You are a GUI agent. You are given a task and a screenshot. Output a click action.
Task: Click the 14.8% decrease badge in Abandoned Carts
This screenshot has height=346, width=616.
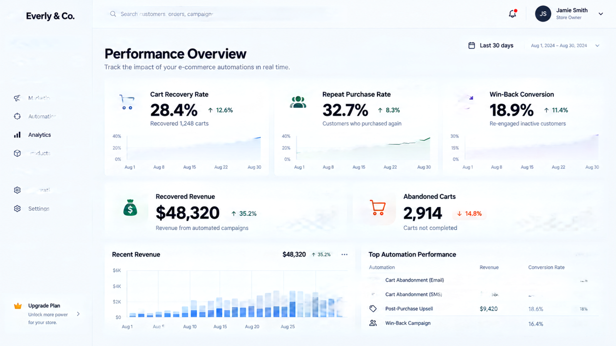pos(469,214)
